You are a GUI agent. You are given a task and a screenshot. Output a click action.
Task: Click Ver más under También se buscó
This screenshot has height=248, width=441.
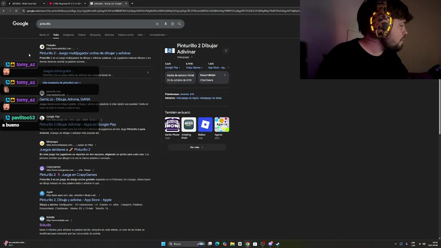coord(196,147)
